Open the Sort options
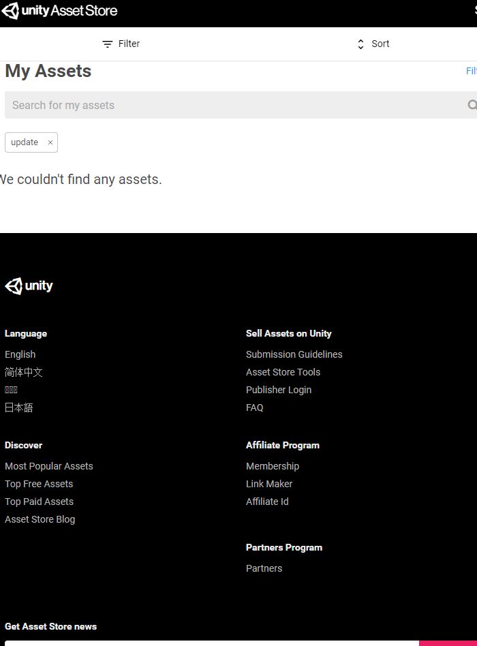The height and width of the screenshot is (646, 477). tap(373, 44)
